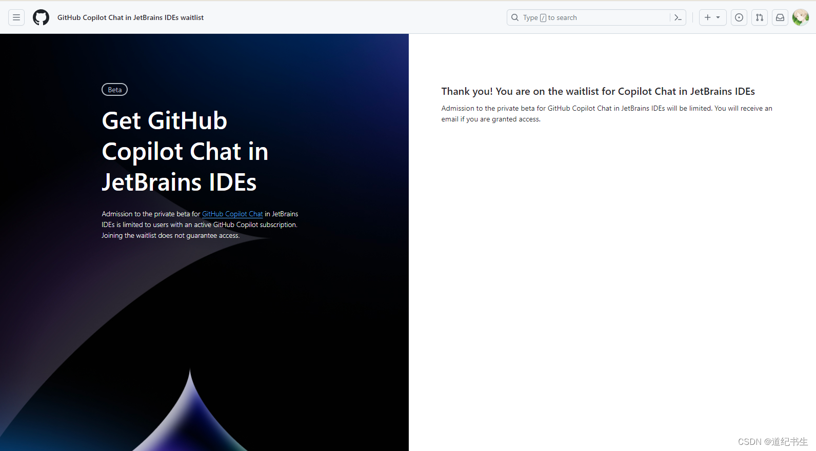The height and width of the screenshot is (451, 816).
Task: Open the create new plus dropdown
Action: click(x=712, y=17)
